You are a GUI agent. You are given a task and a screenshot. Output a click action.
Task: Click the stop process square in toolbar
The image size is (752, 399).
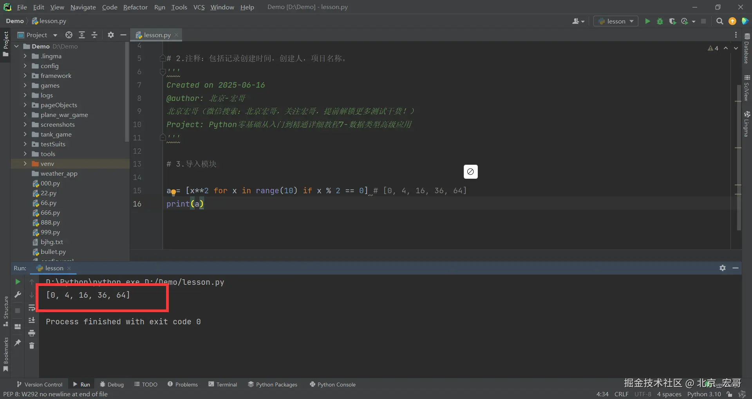pos(703,21)
